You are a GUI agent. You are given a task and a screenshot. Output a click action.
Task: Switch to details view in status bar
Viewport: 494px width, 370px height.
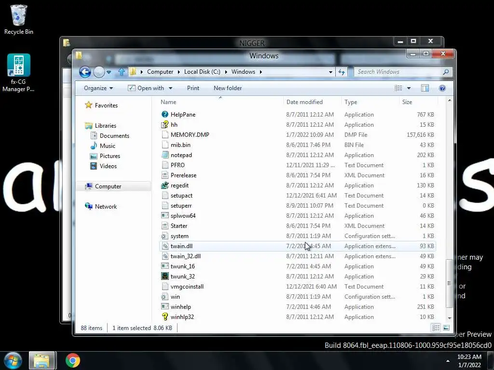[436, 328]
